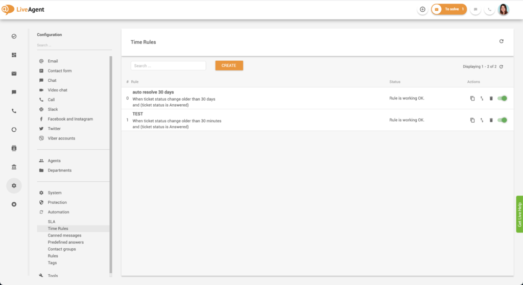
Task: Expand the System configuration section
Action: (55, 193)
